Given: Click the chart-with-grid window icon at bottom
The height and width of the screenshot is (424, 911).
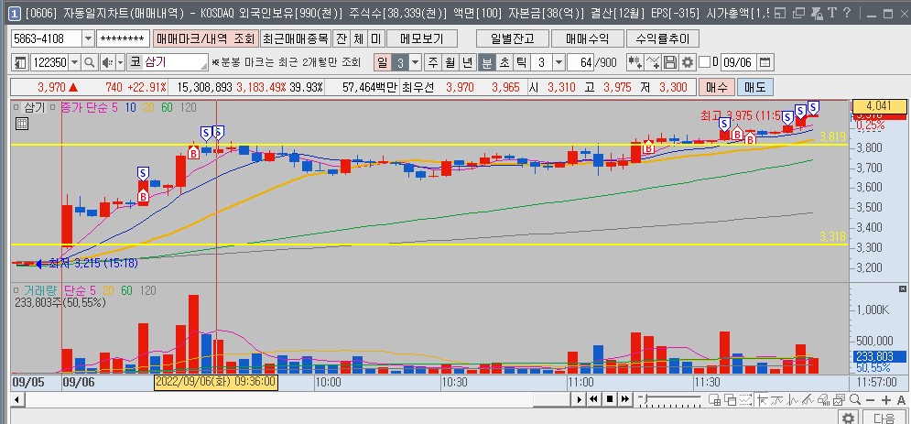Looking at the screenshot, I should (715, 399).
